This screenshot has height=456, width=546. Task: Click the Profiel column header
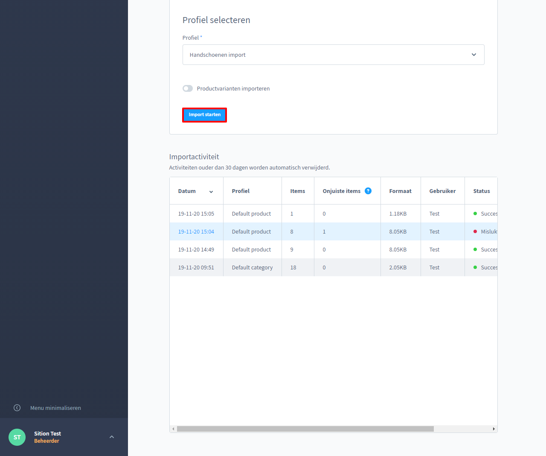[241, 191]
